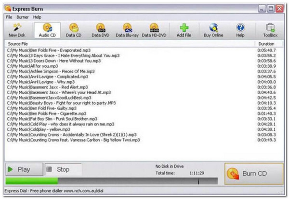Open the Help toolbar icon
289x199 pixels.
pos(240,30)
